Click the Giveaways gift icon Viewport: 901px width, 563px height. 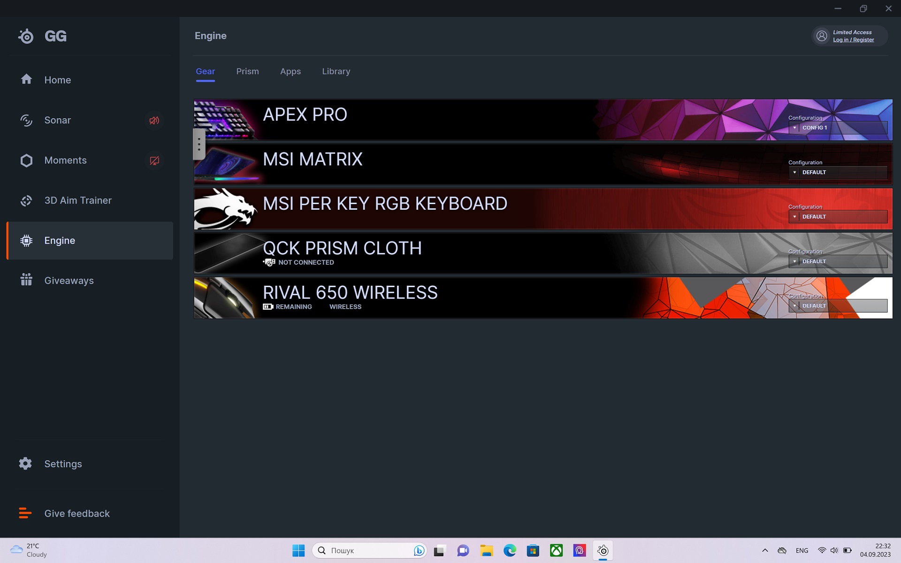click(26, 280)
